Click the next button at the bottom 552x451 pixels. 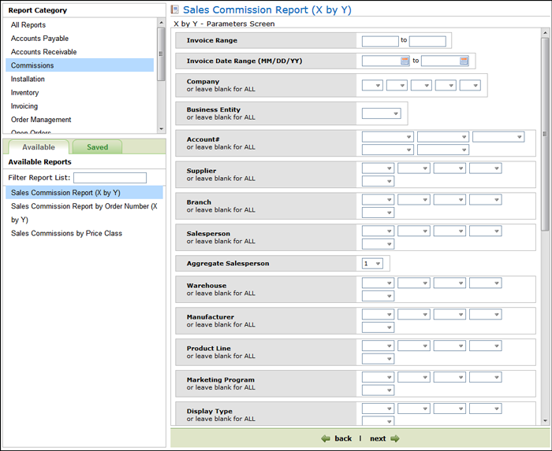(378, 438)
